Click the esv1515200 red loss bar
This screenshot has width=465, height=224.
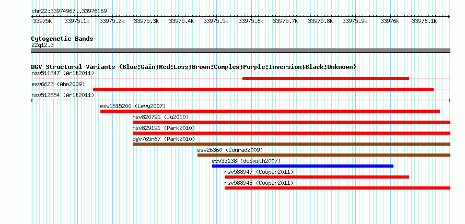[270, 111]
